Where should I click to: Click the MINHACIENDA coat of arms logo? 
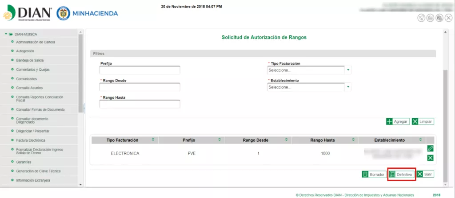point(63,13)
